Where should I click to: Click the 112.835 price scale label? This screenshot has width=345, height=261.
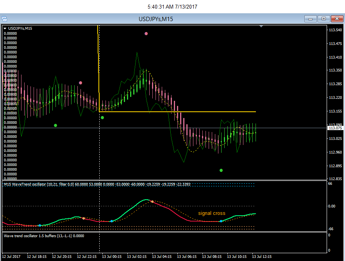[335, 179]
